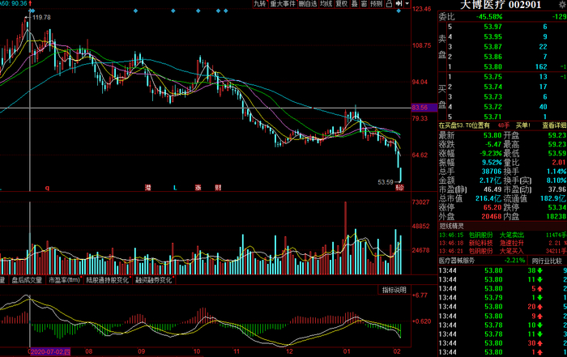Click the 港 marker icon on chart

click(x=147, y=187)
